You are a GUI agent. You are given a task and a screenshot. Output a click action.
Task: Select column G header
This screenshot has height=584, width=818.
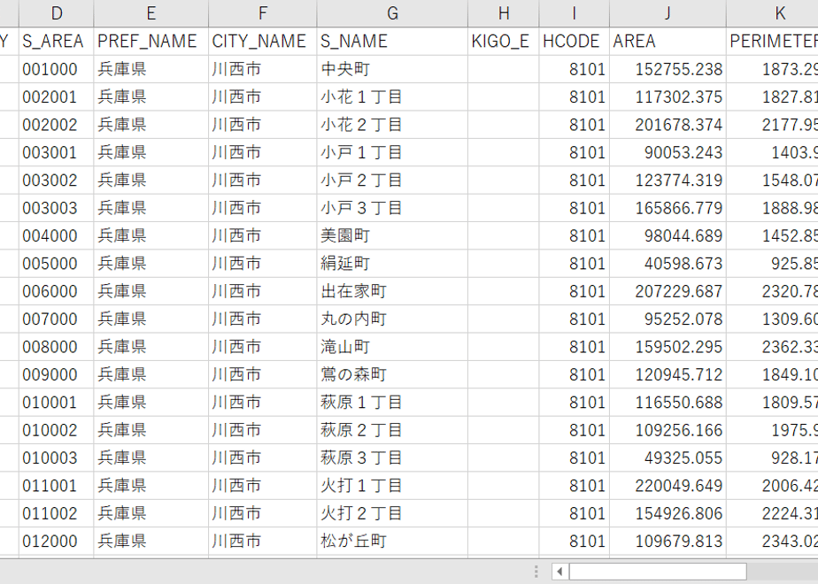point(392,13)
